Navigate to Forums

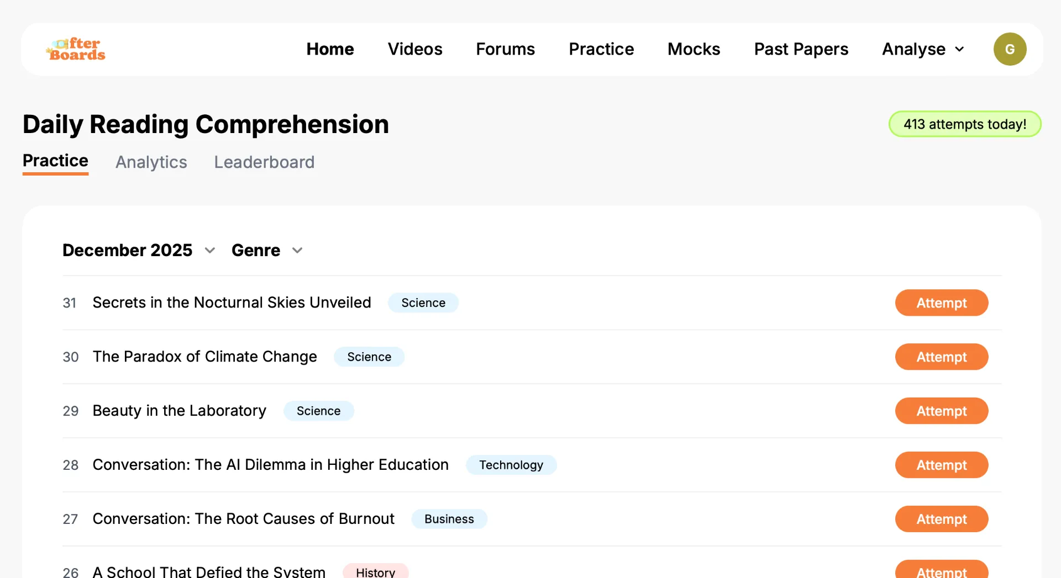[x=505, y=49]
